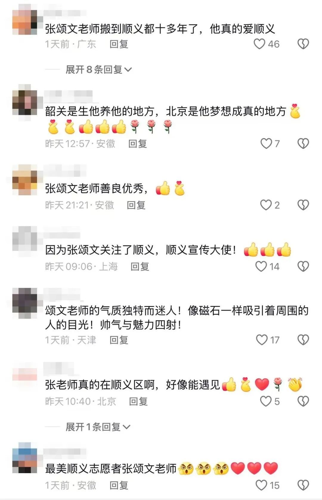Like the 顺义宣传大使 comment
The image size is (322, 500).
point(261,266)
